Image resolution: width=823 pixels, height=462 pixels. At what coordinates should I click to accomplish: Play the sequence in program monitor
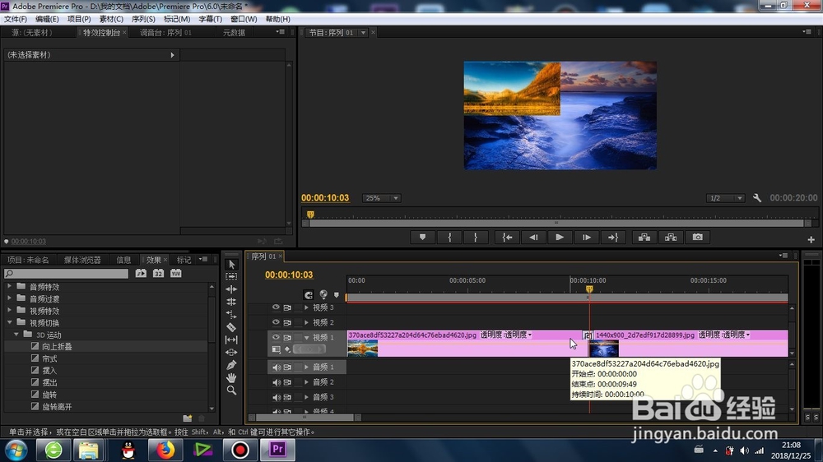(x=560, y=237)
